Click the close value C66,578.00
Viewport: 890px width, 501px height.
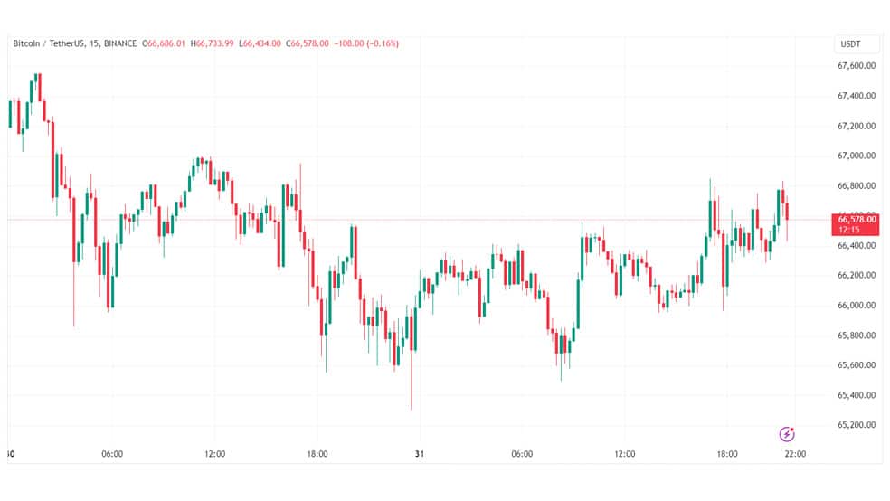point(308,43)
